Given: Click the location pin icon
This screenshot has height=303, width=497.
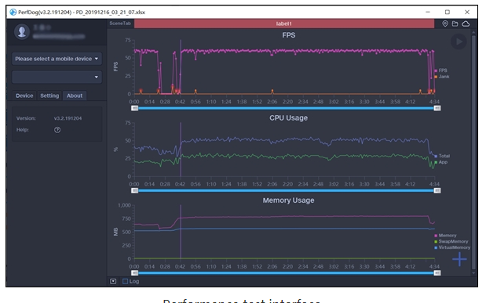Looking at the screenshot, I should tap(445, 23).
